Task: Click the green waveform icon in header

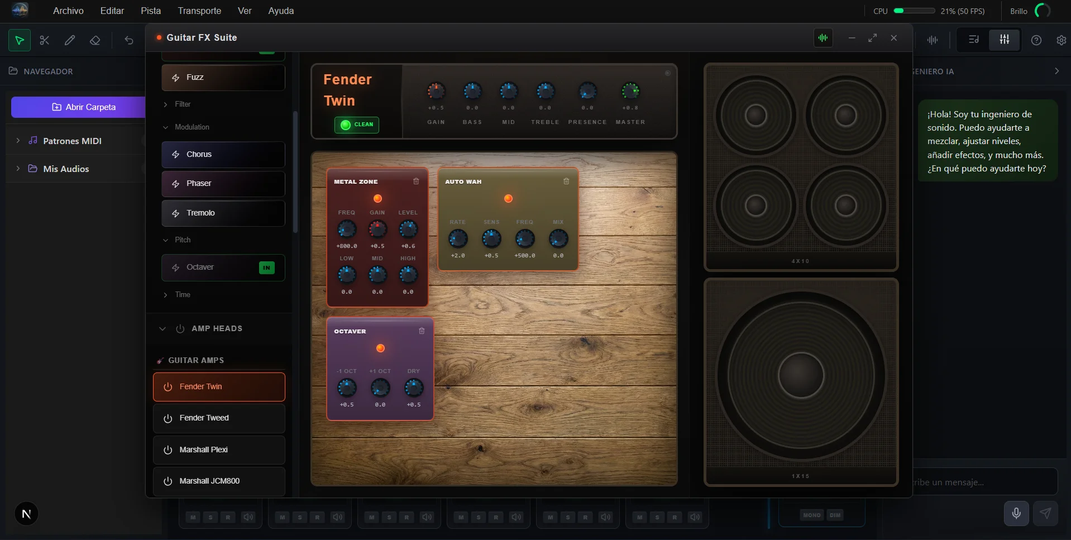Action: pos(823,38)
